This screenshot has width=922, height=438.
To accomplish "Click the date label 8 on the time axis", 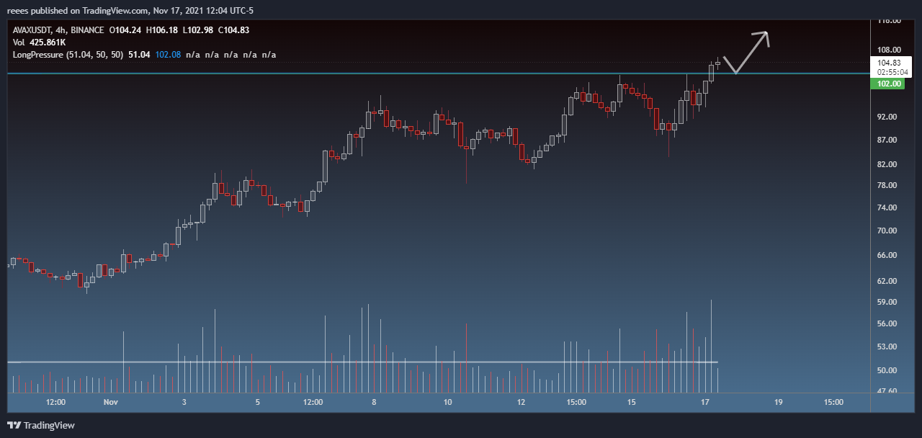I will click(x=374, y=402).
